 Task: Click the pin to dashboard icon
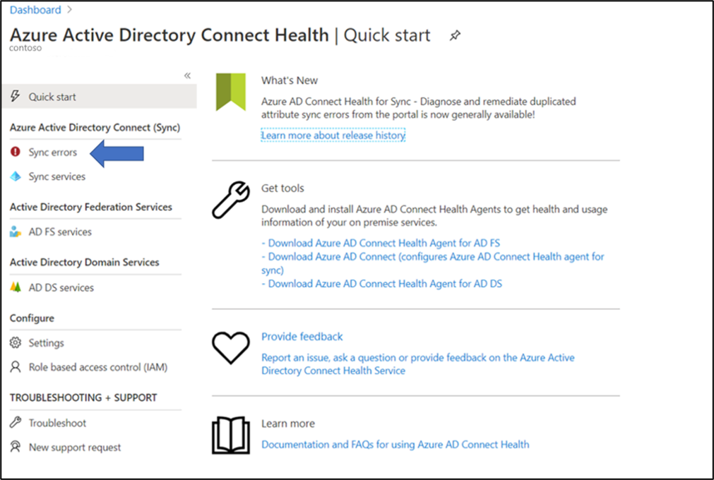click(454, 35)
